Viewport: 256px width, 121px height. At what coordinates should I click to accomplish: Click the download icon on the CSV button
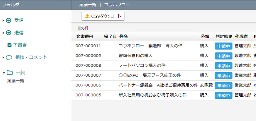[x=87, y=16]
